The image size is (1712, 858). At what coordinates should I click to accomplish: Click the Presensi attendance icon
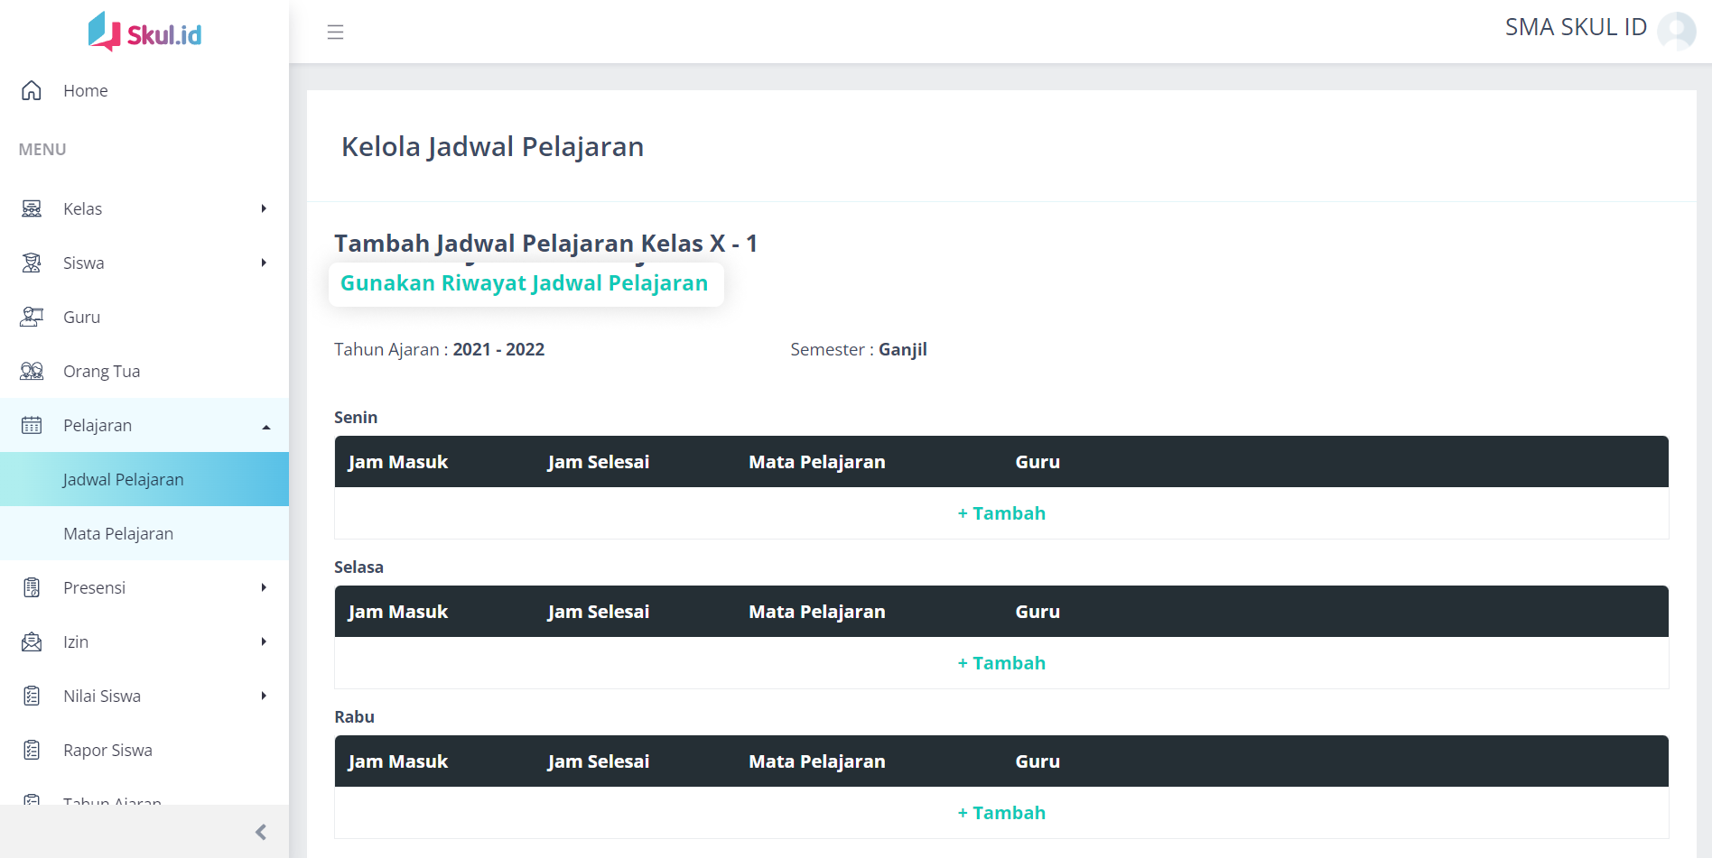click(32, 587)
